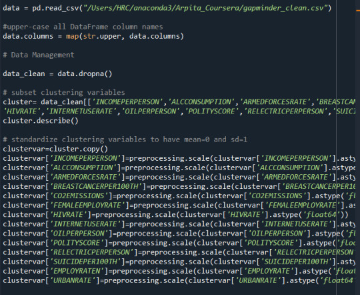Image resolution: width=360 pixels, height=295 pixels.
Task: Click the 'cluster.describe()' line
Action: 41,121
